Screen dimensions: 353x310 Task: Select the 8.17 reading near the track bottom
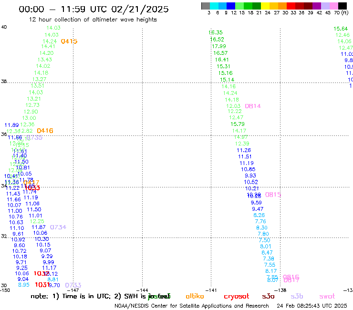271,271
